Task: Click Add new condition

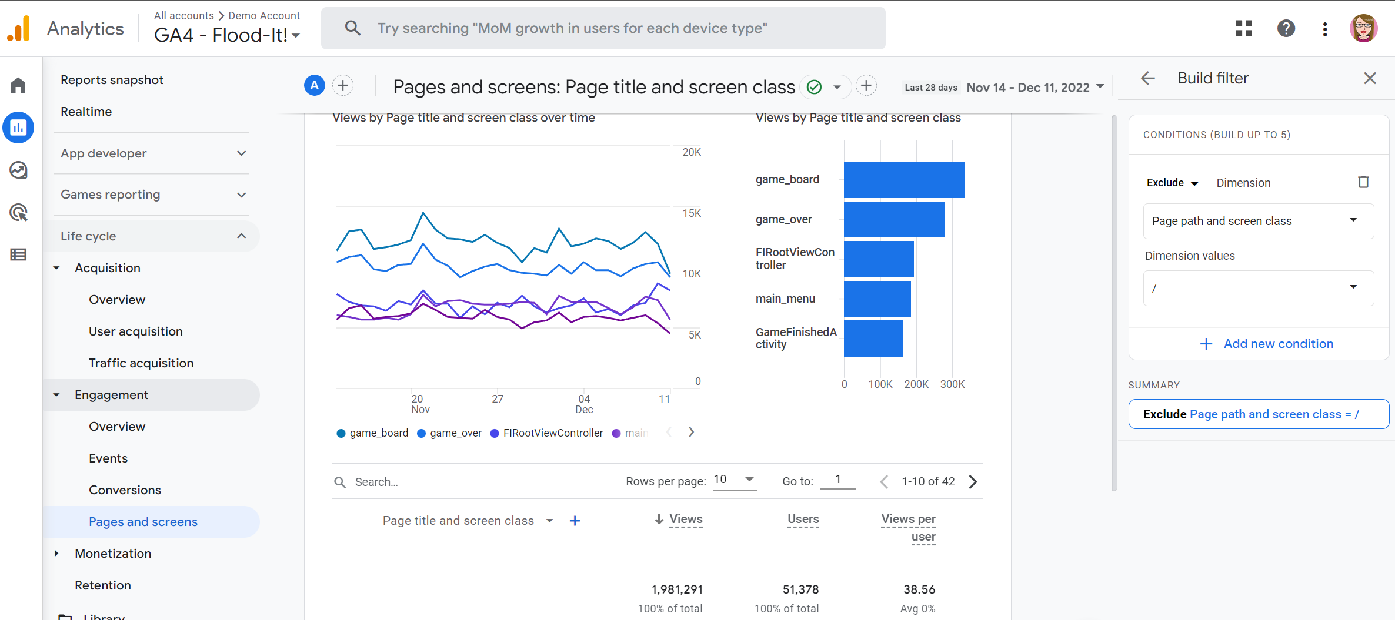Action: coord(1266,344)
